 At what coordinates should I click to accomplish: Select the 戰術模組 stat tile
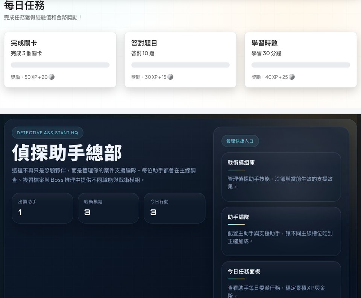108,208
